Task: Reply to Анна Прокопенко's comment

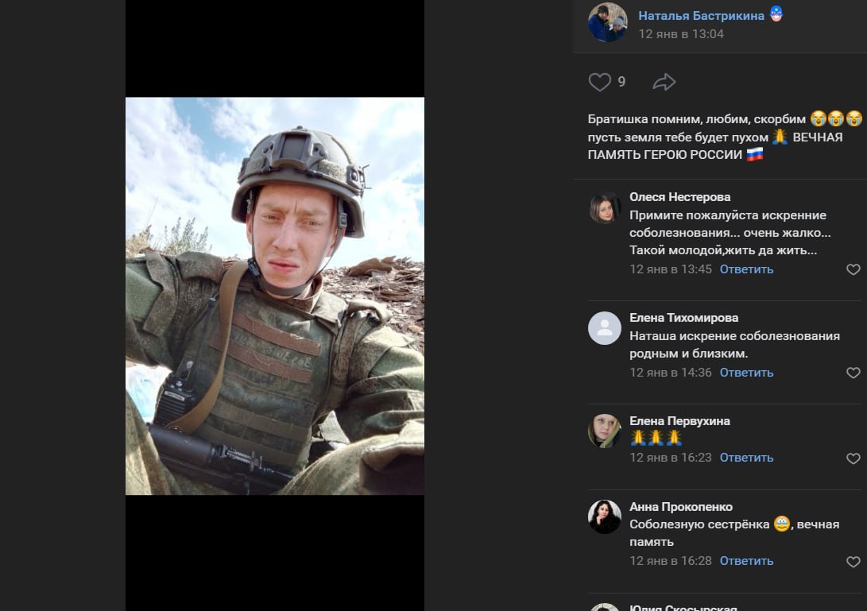Action: tap(746, 561)
